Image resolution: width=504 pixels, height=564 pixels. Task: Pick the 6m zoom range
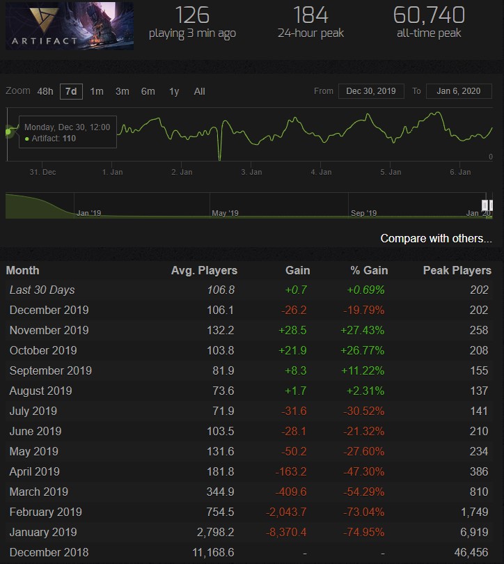pyautogui.click(x=148, y=91)
